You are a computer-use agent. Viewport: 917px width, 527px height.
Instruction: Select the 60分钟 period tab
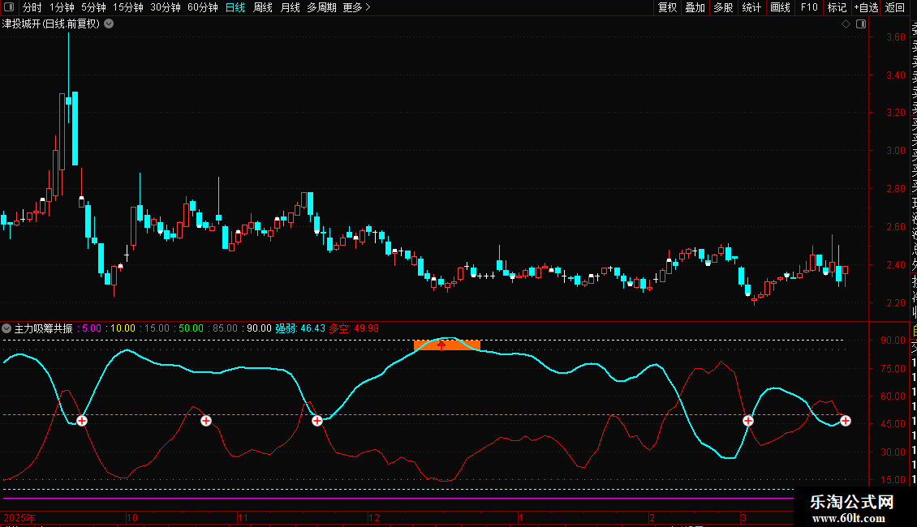[202, 7]
